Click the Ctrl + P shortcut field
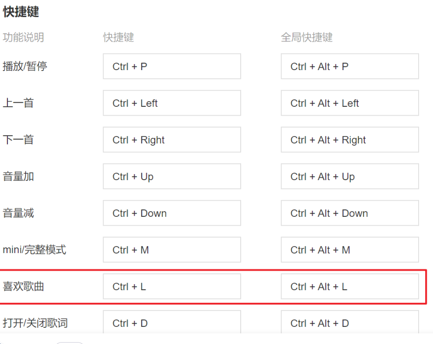The height and width of the screenshot is (344, 433). [x=171, y=66]
